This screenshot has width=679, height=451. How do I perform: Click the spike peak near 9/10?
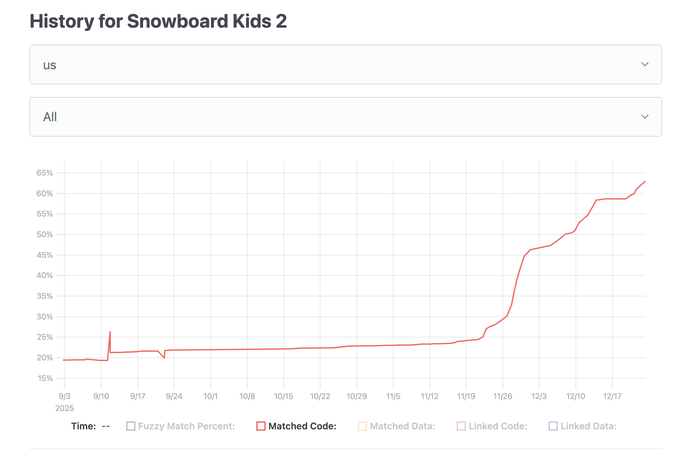tap(110, 332)
